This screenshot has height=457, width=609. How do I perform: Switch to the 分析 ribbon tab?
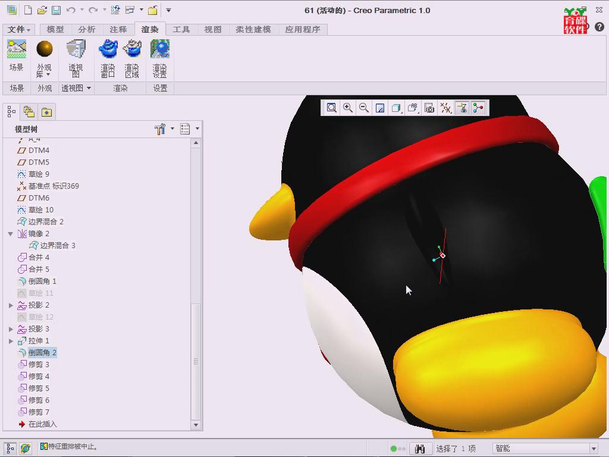click(87, 30)
